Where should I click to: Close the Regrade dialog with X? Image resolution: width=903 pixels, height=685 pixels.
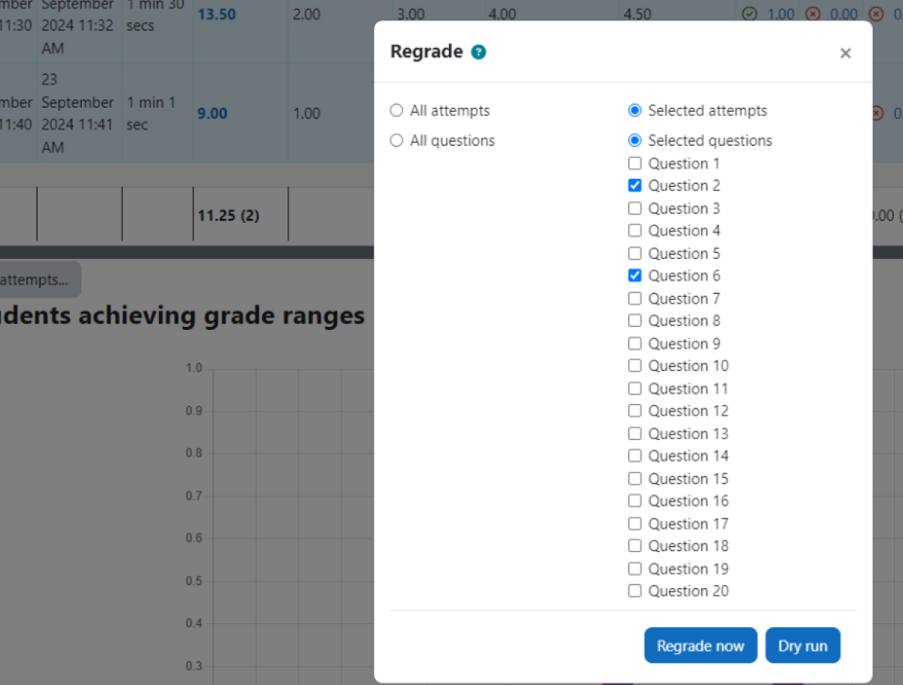coord(845,53)
